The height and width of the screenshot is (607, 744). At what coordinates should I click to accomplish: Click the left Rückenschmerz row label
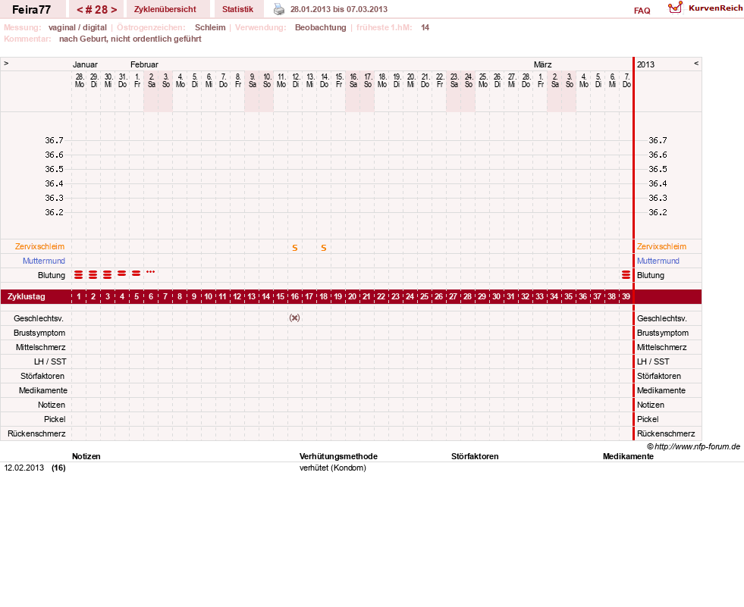tap(36, 433)
